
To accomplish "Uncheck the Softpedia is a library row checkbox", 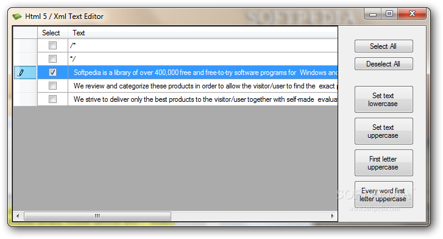I will click(52, 73).
